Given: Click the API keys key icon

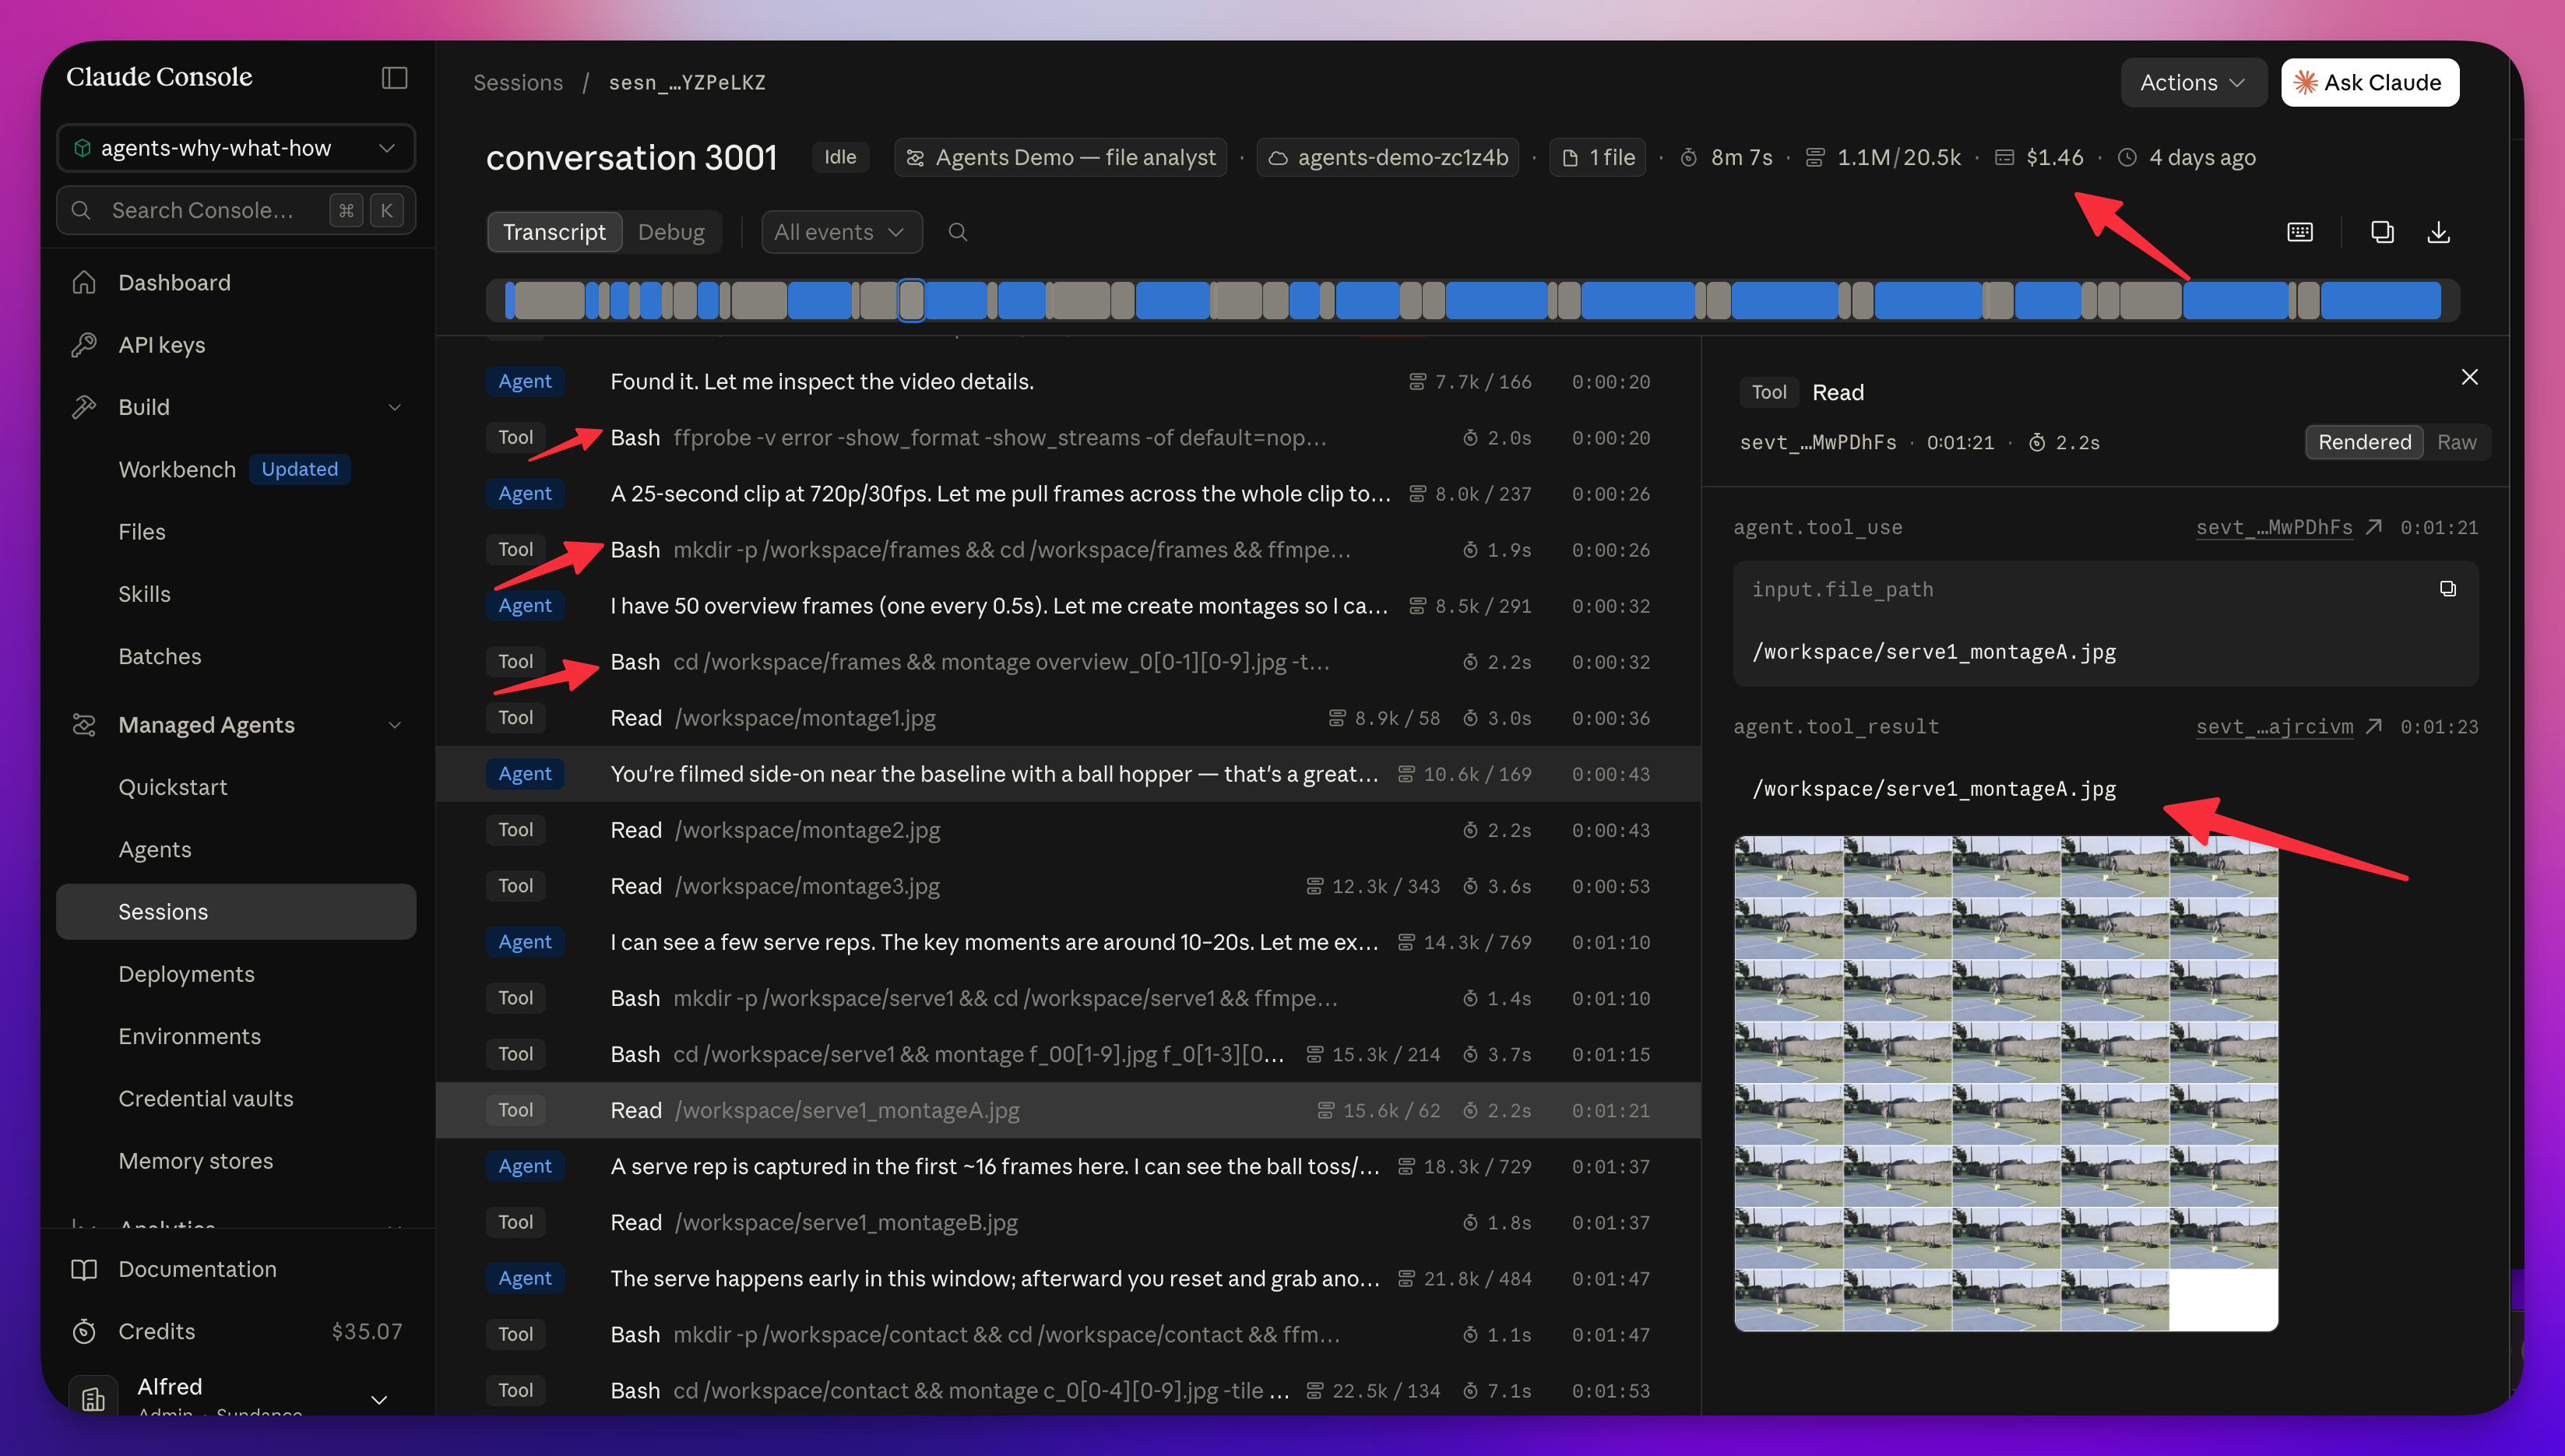Looking at the screenshot, I should coord(84,345).
